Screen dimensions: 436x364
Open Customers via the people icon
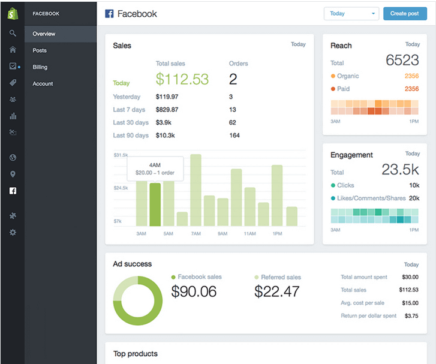[13, 100]
